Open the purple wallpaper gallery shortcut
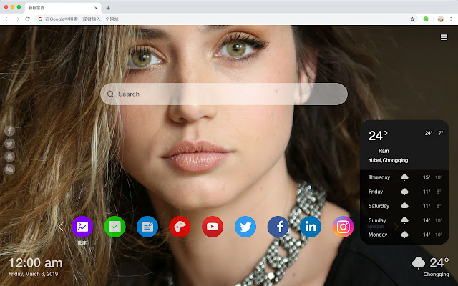This screenshot has width=458, height=286. coord(82,227)
